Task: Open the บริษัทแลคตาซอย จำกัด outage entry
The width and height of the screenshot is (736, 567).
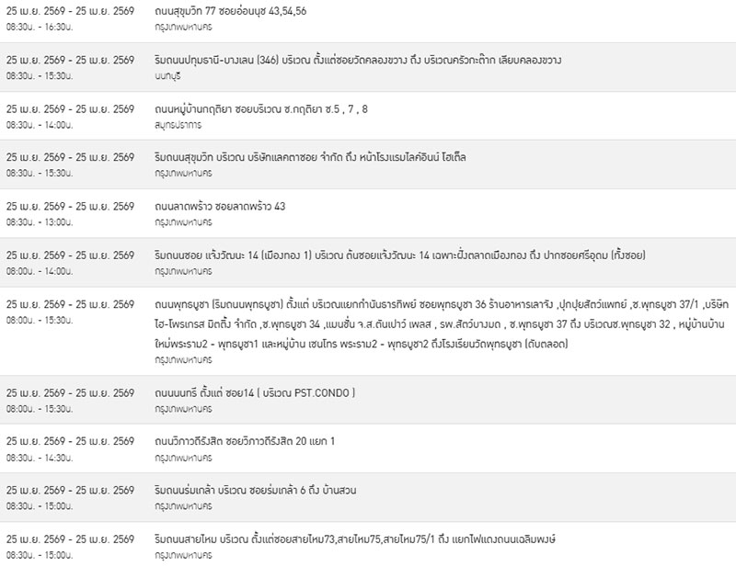Action: 311,157
